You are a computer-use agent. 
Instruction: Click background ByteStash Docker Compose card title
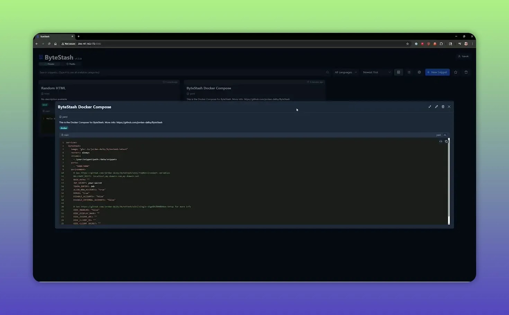[209, 88]
